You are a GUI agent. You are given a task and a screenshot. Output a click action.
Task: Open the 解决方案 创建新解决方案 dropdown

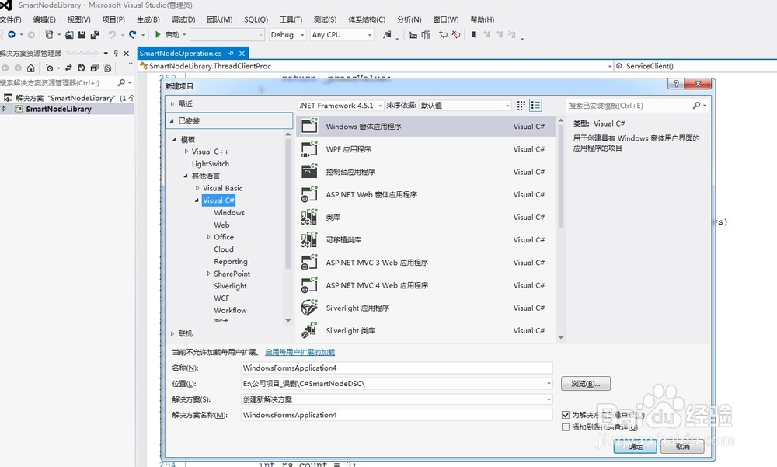click(x=549, y=399)
